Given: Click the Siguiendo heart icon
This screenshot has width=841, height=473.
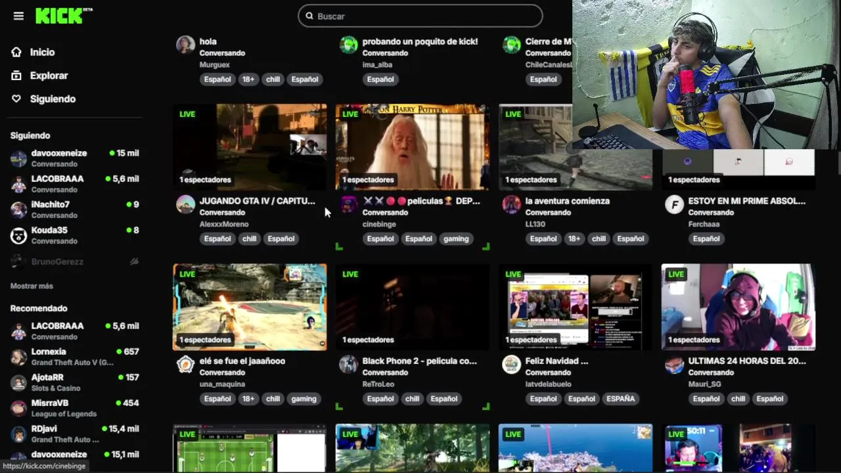Looking at the screenshot, I should (x=16, y=99).
